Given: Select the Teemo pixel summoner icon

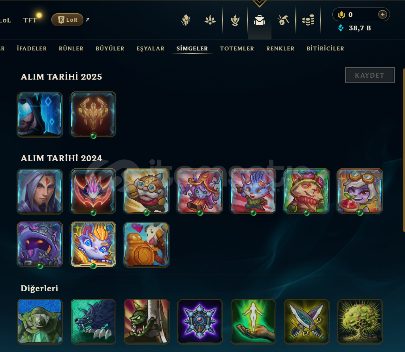Looking at the screenshot, I should pos(307,191).
